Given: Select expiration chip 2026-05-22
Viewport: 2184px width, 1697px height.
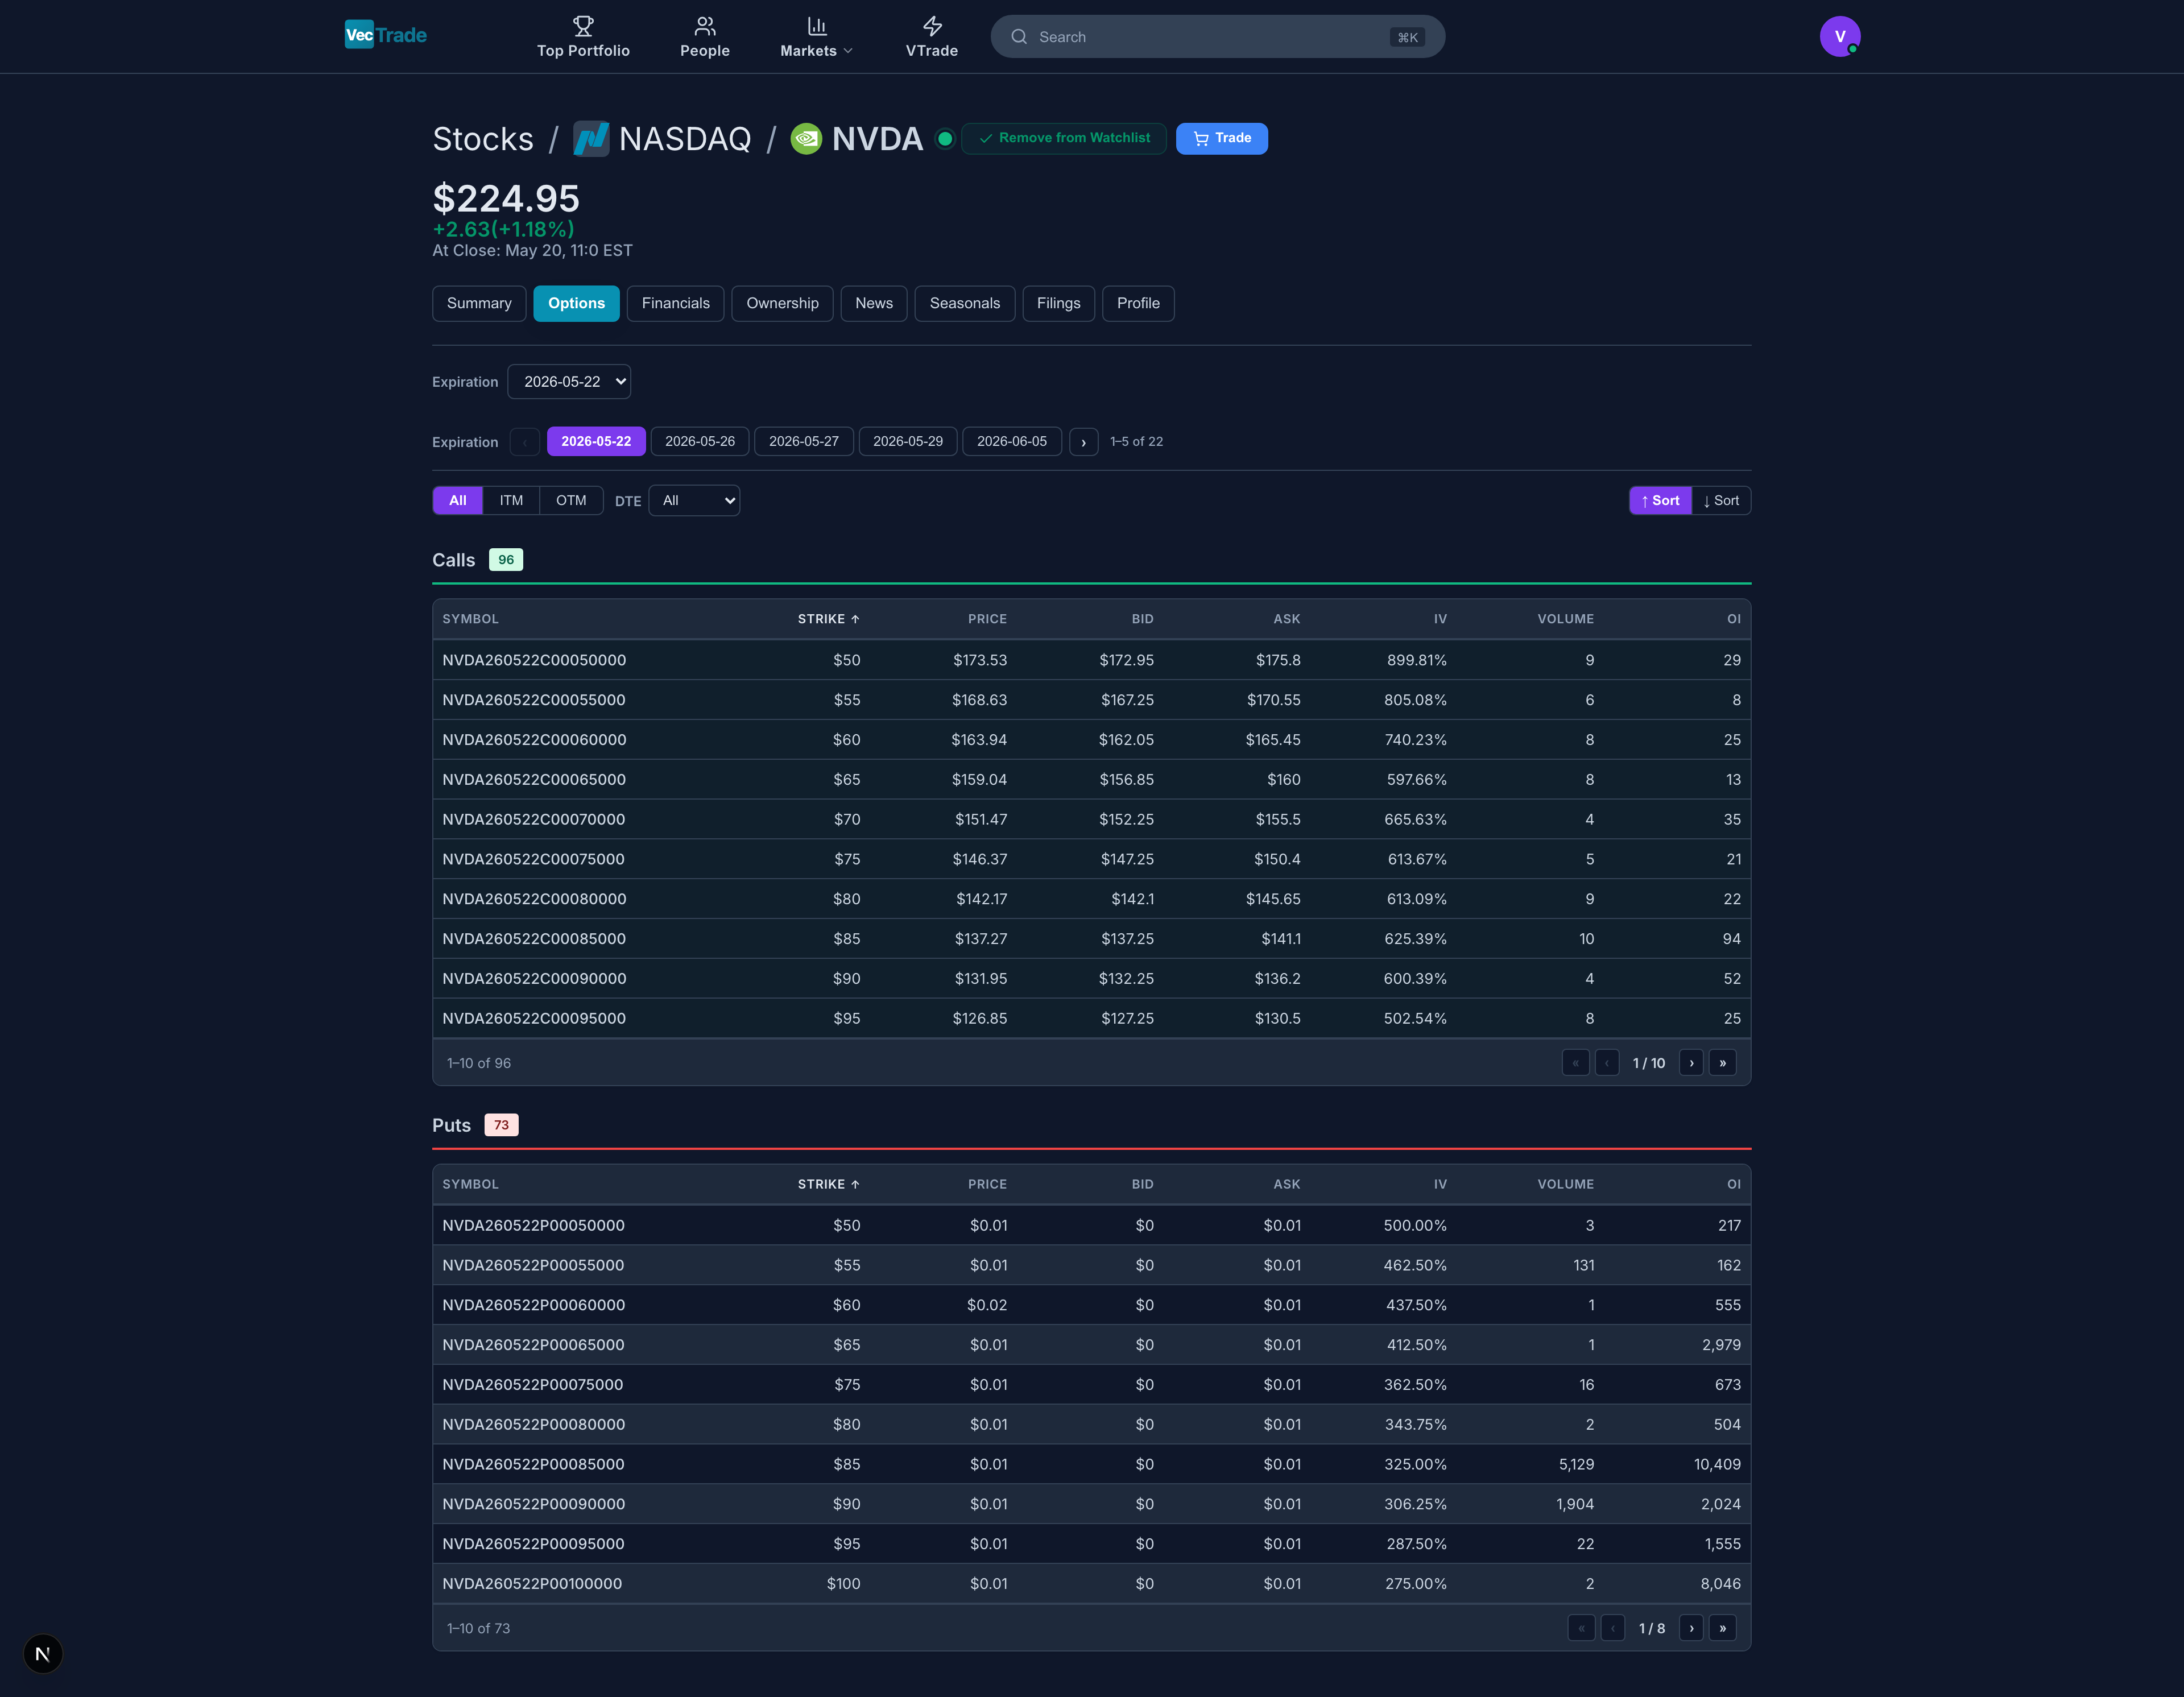Looking at the screenshot, I should tap(596, 441).
